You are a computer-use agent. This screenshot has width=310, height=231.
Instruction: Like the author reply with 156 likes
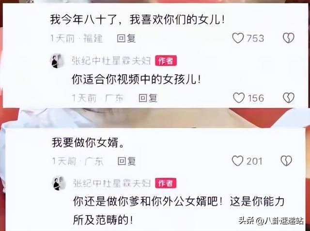[x=239, y=98]
